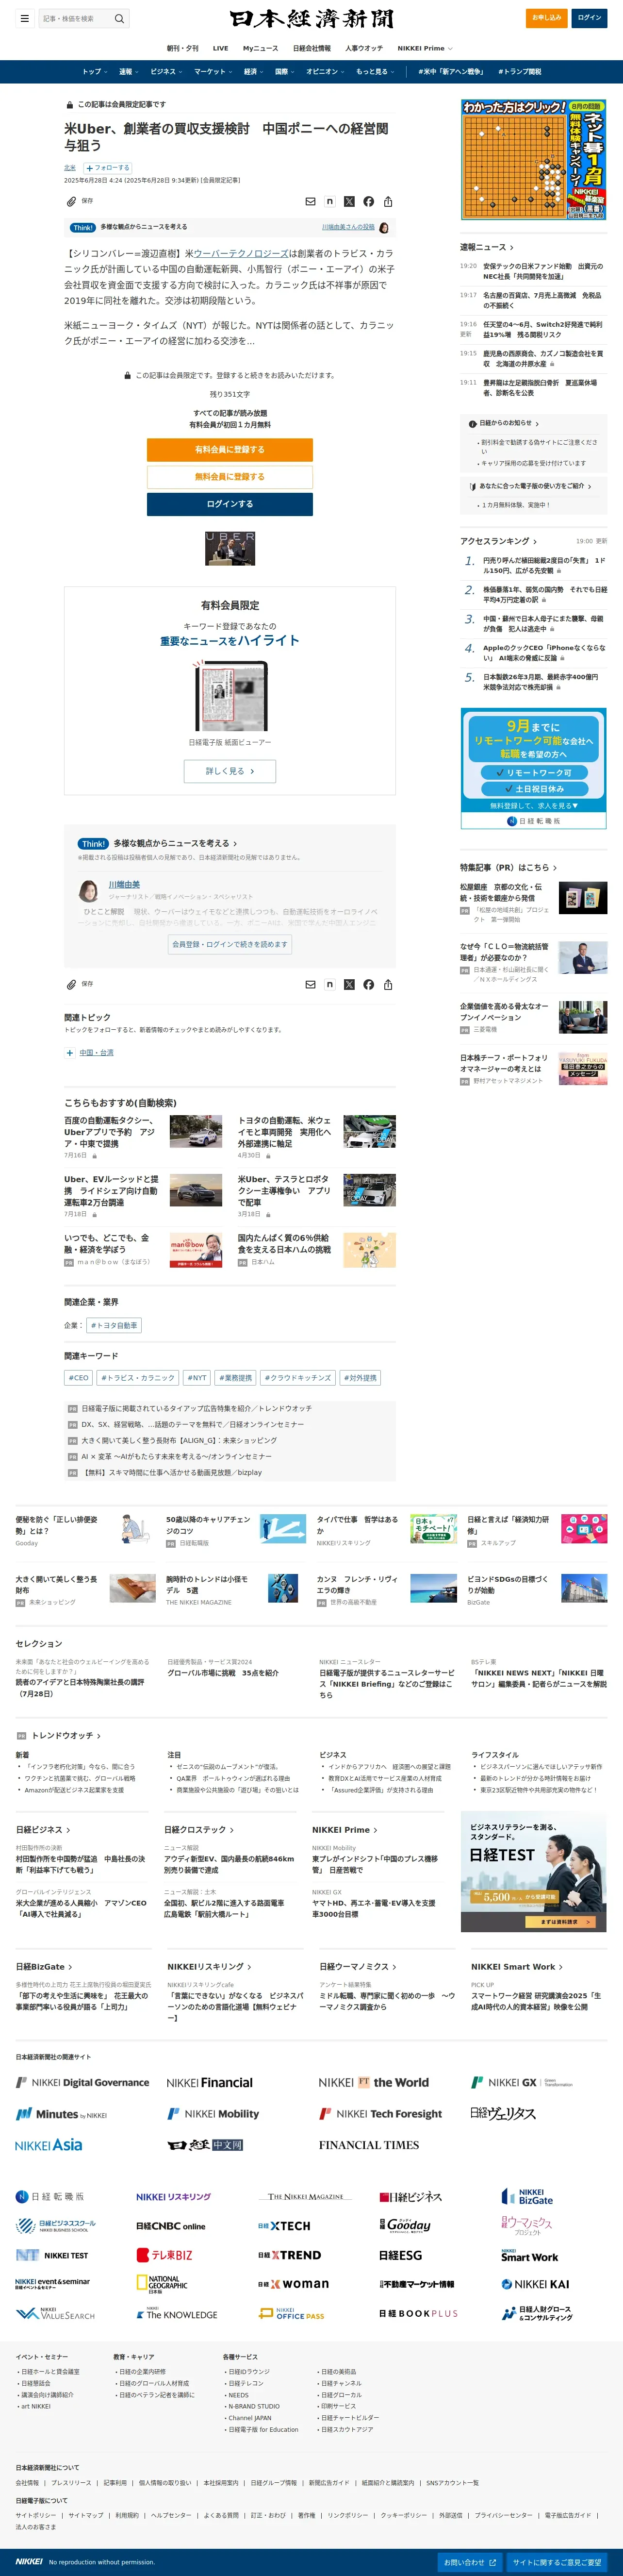Open the 日経xwoman logo link
Screen dimensions: 623x2576
[293, 2284]
